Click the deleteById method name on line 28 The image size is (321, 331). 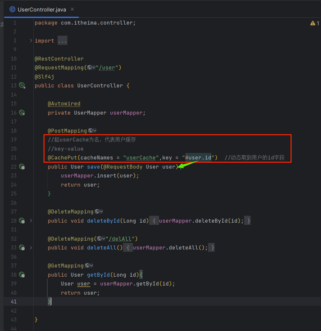pyautogui.click(x=103, y=221)
